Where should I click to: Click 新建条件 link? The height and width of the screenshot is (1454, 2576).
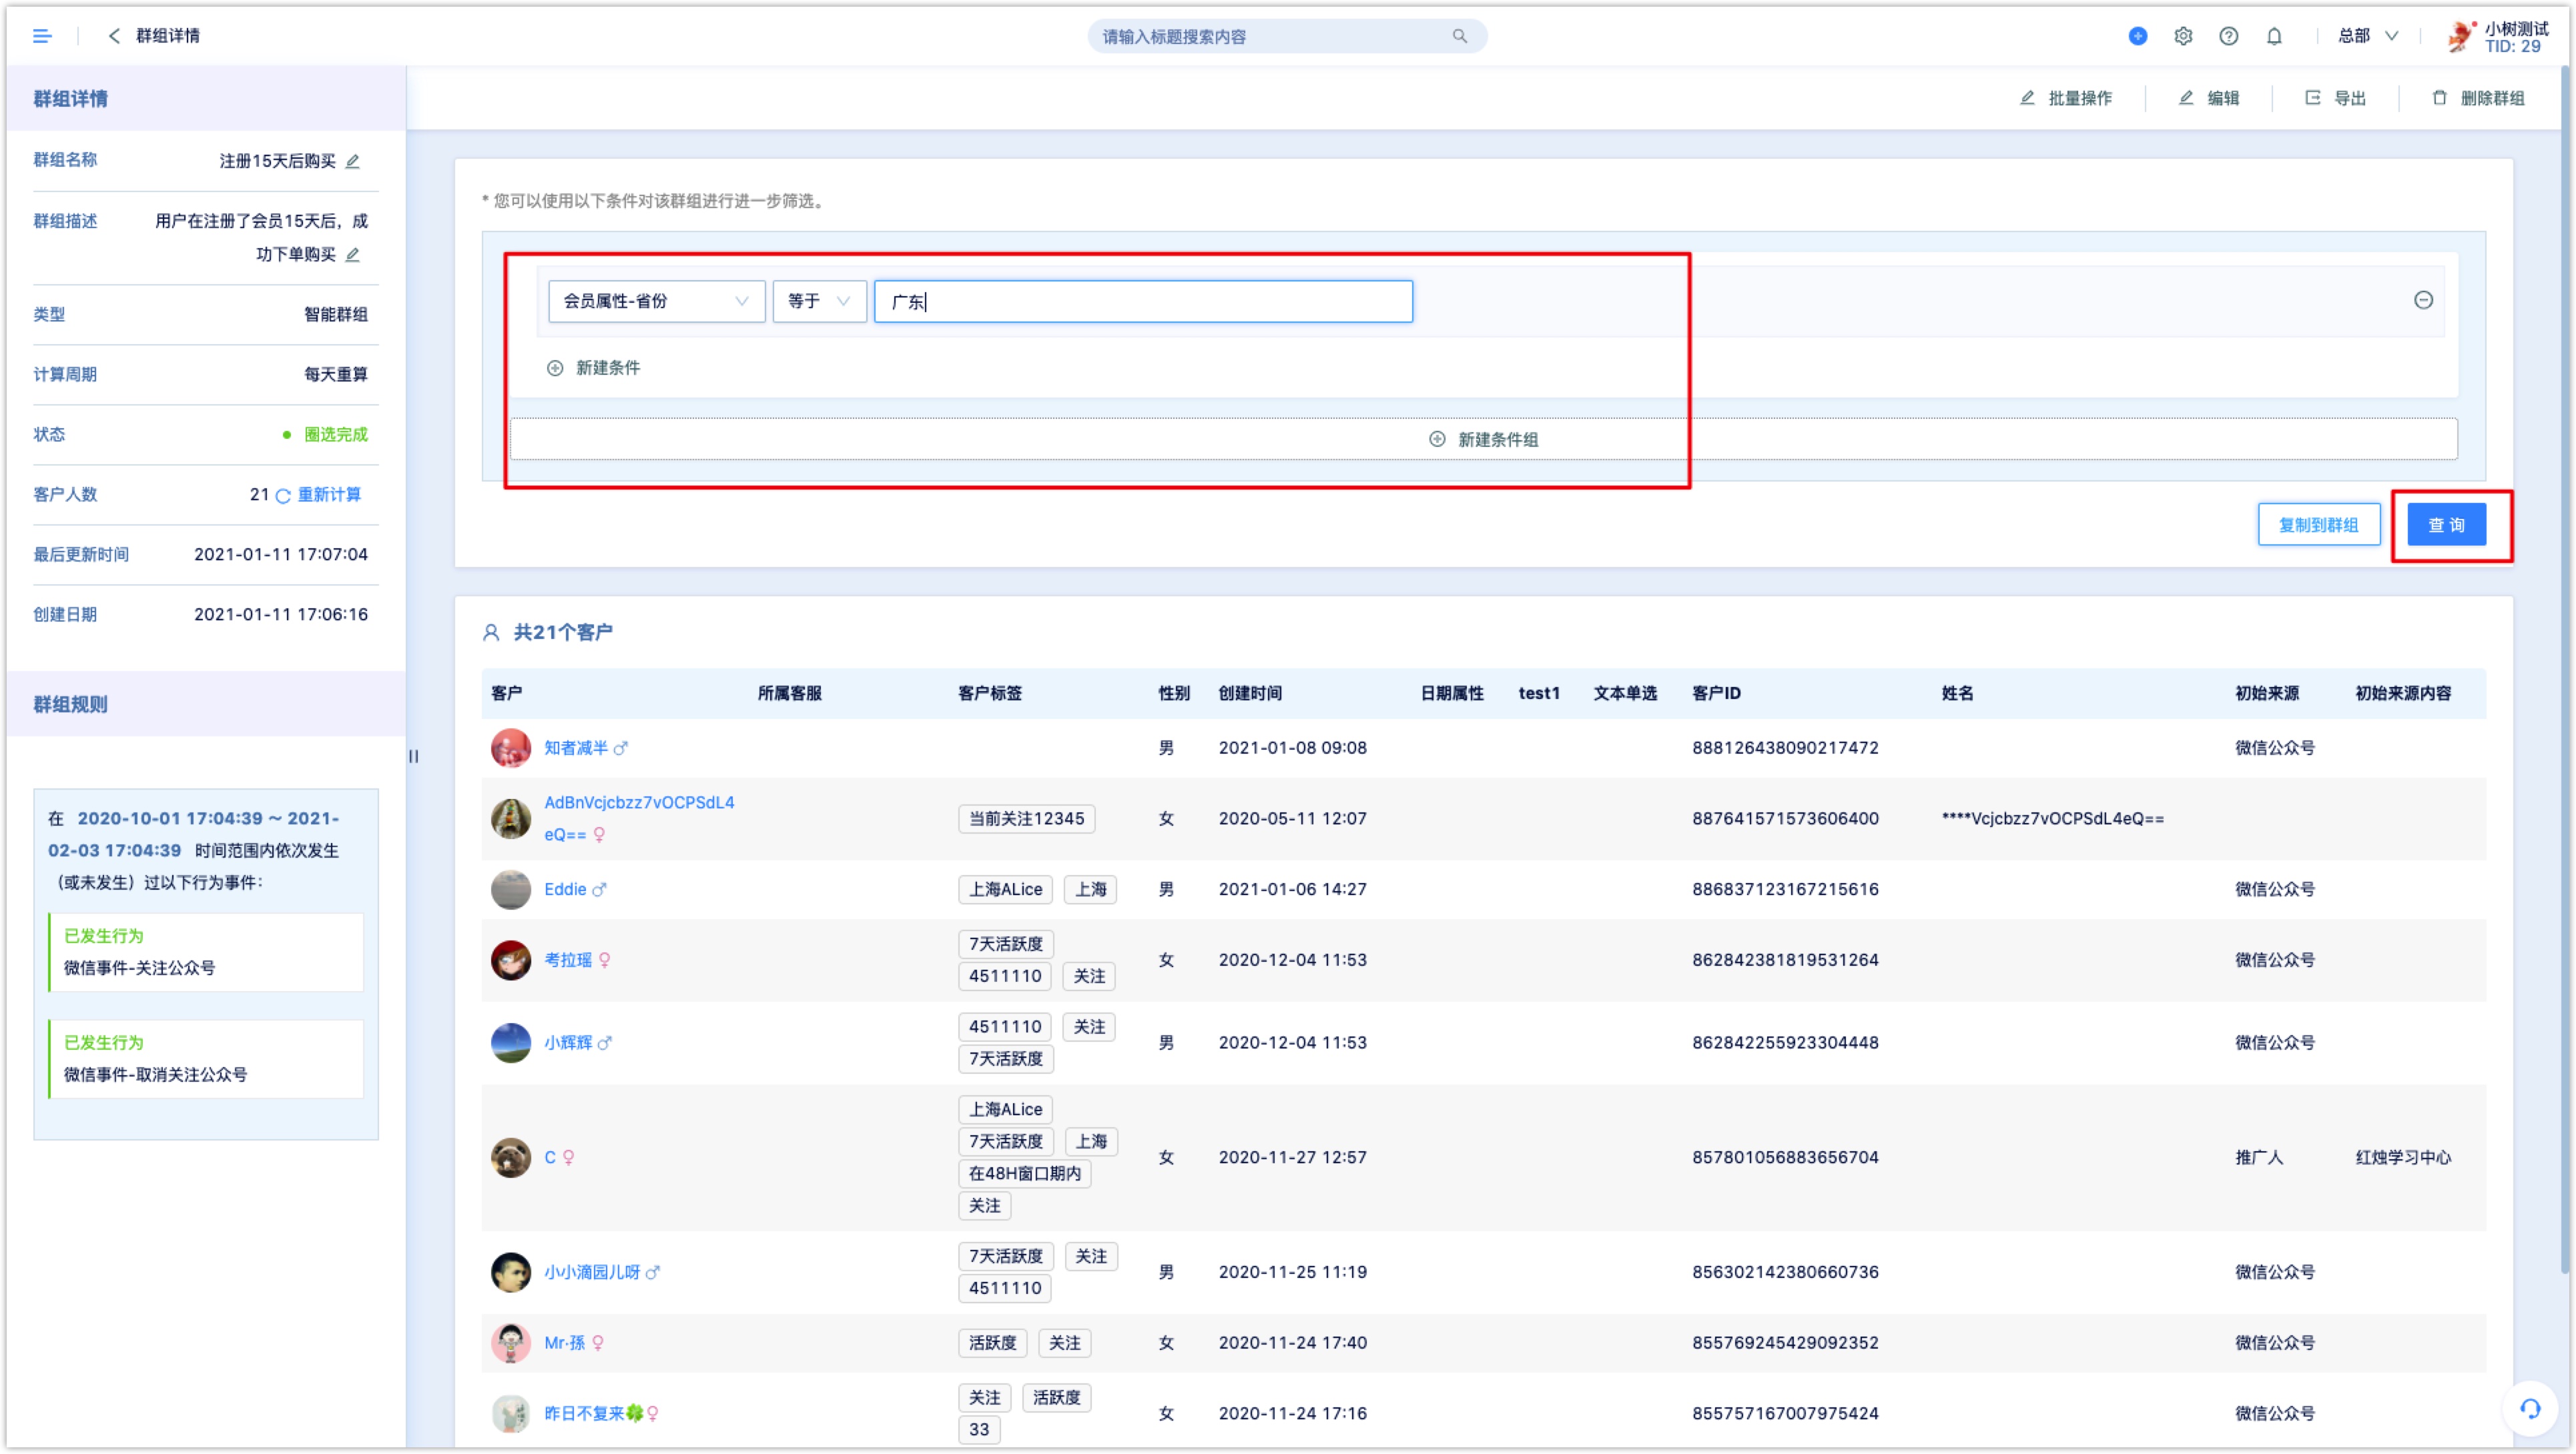(x=608, y=368)
